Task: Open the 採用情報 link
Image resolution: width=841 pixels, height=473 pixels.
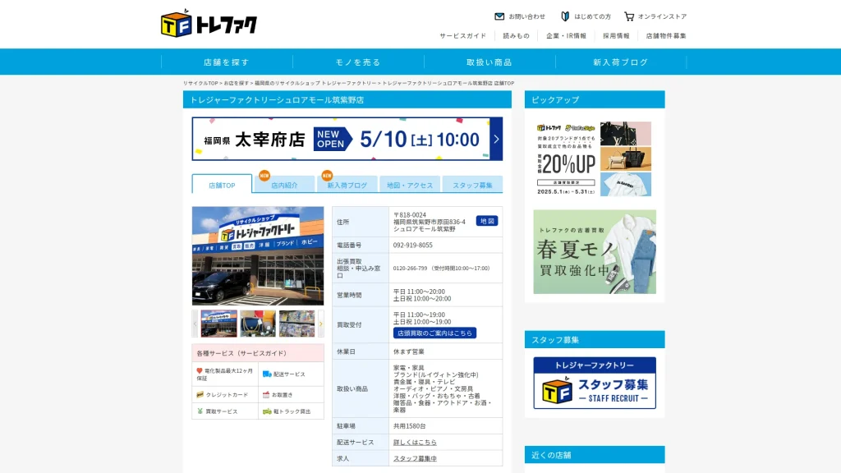Action: (616, 36)
